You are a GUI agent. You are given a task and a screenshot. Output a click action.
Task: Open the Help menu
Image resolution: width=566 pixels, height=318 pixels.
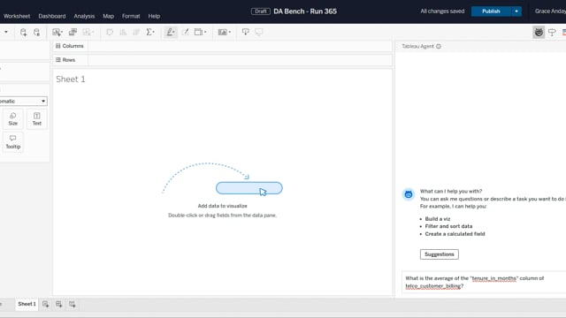pos(154,16)
